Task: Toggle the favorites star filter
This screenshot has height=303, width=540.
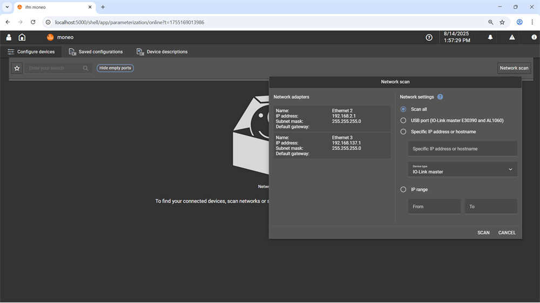Action: coord(17,68)
